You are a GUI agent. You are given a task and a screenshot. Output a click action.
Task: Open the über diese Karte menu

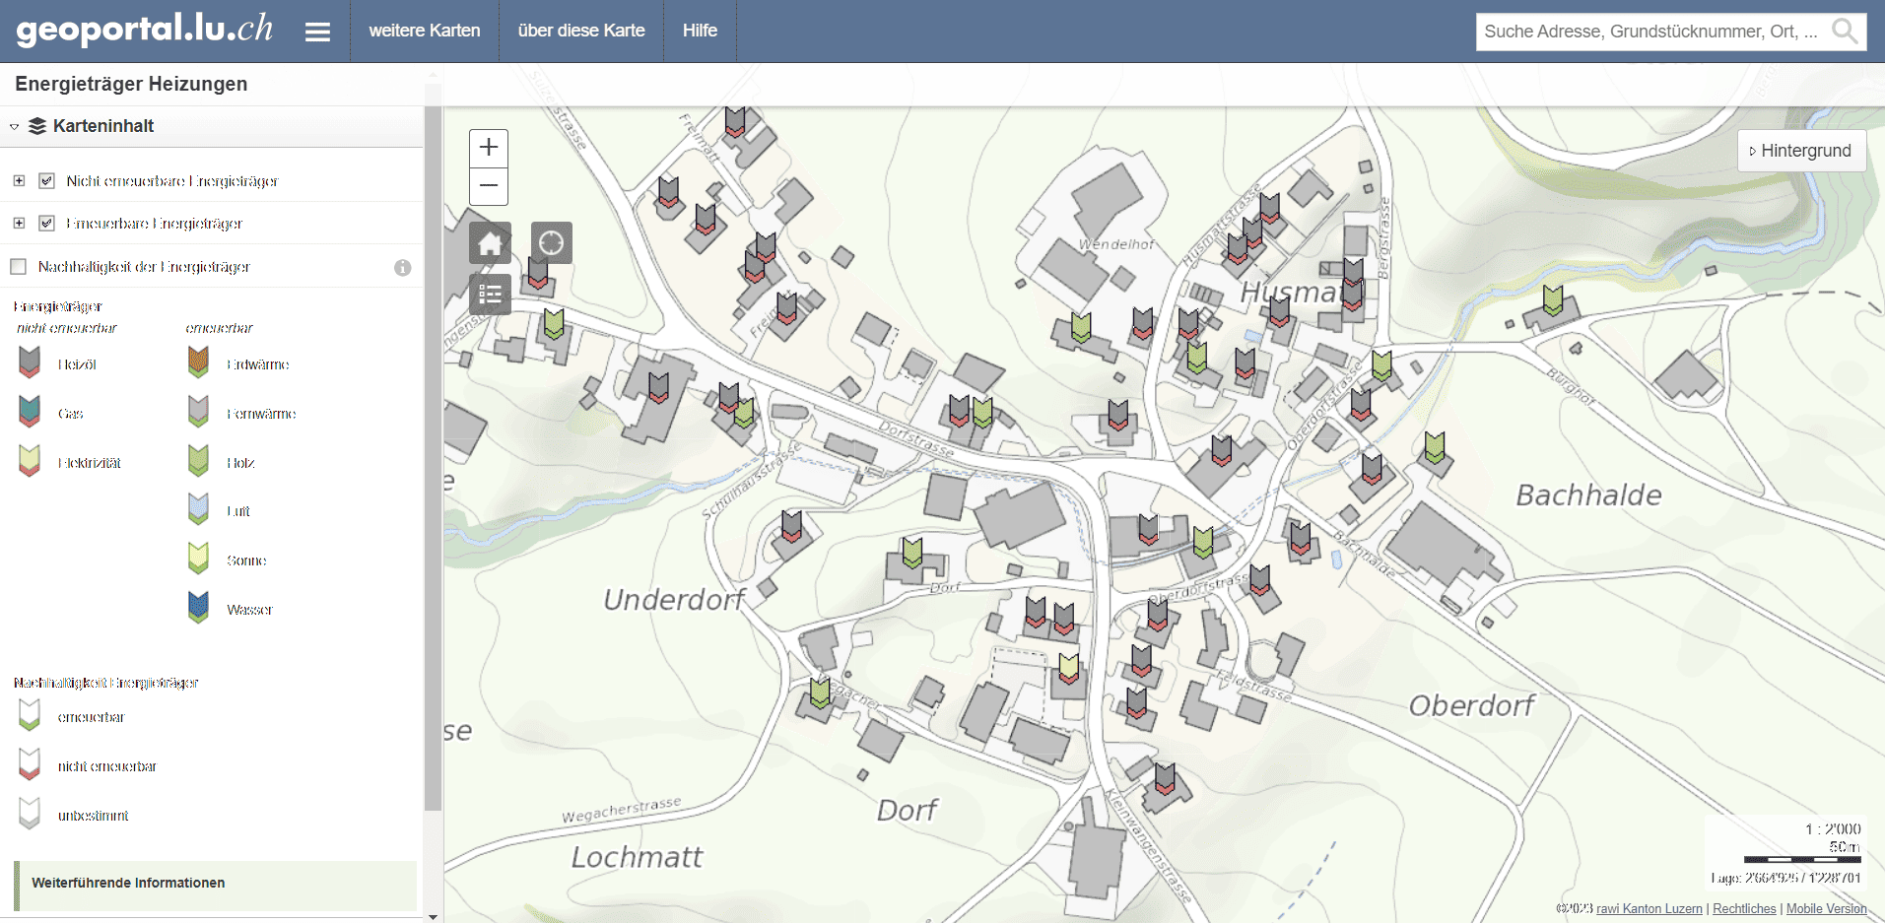click(581, 32)
